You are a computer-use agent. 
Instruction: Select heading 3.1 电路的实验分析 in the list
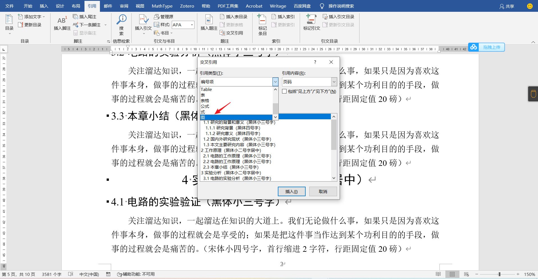point(237,178)
